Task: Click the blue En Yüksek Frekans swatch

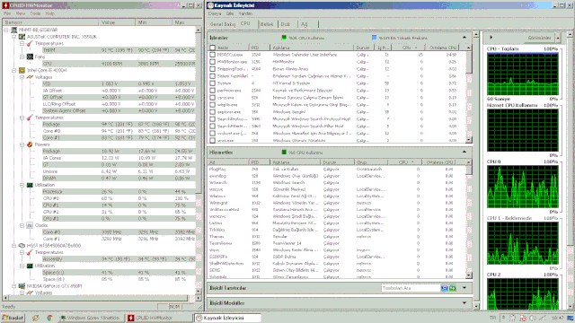Action: (374, 38)
